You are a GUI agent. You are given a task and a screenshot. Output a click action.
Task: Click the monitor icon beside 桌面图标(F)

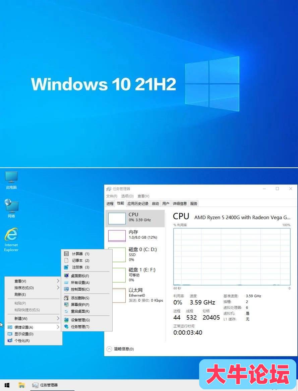[66, 276]
